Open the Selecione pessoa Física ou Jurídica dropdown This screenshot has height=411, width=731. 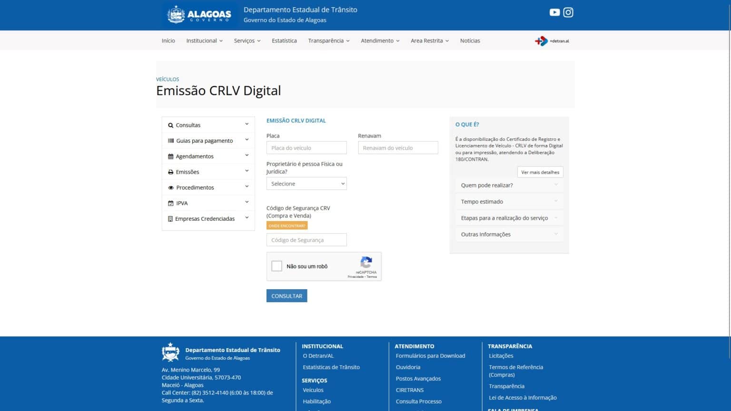[x=306, y=183]
